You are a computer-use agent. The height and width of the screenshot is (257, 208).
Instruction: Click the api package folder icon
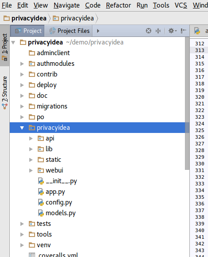(x=41, y=138)
